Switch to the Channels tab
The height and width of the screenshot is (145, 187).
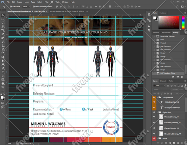click(x=163, y=81)
